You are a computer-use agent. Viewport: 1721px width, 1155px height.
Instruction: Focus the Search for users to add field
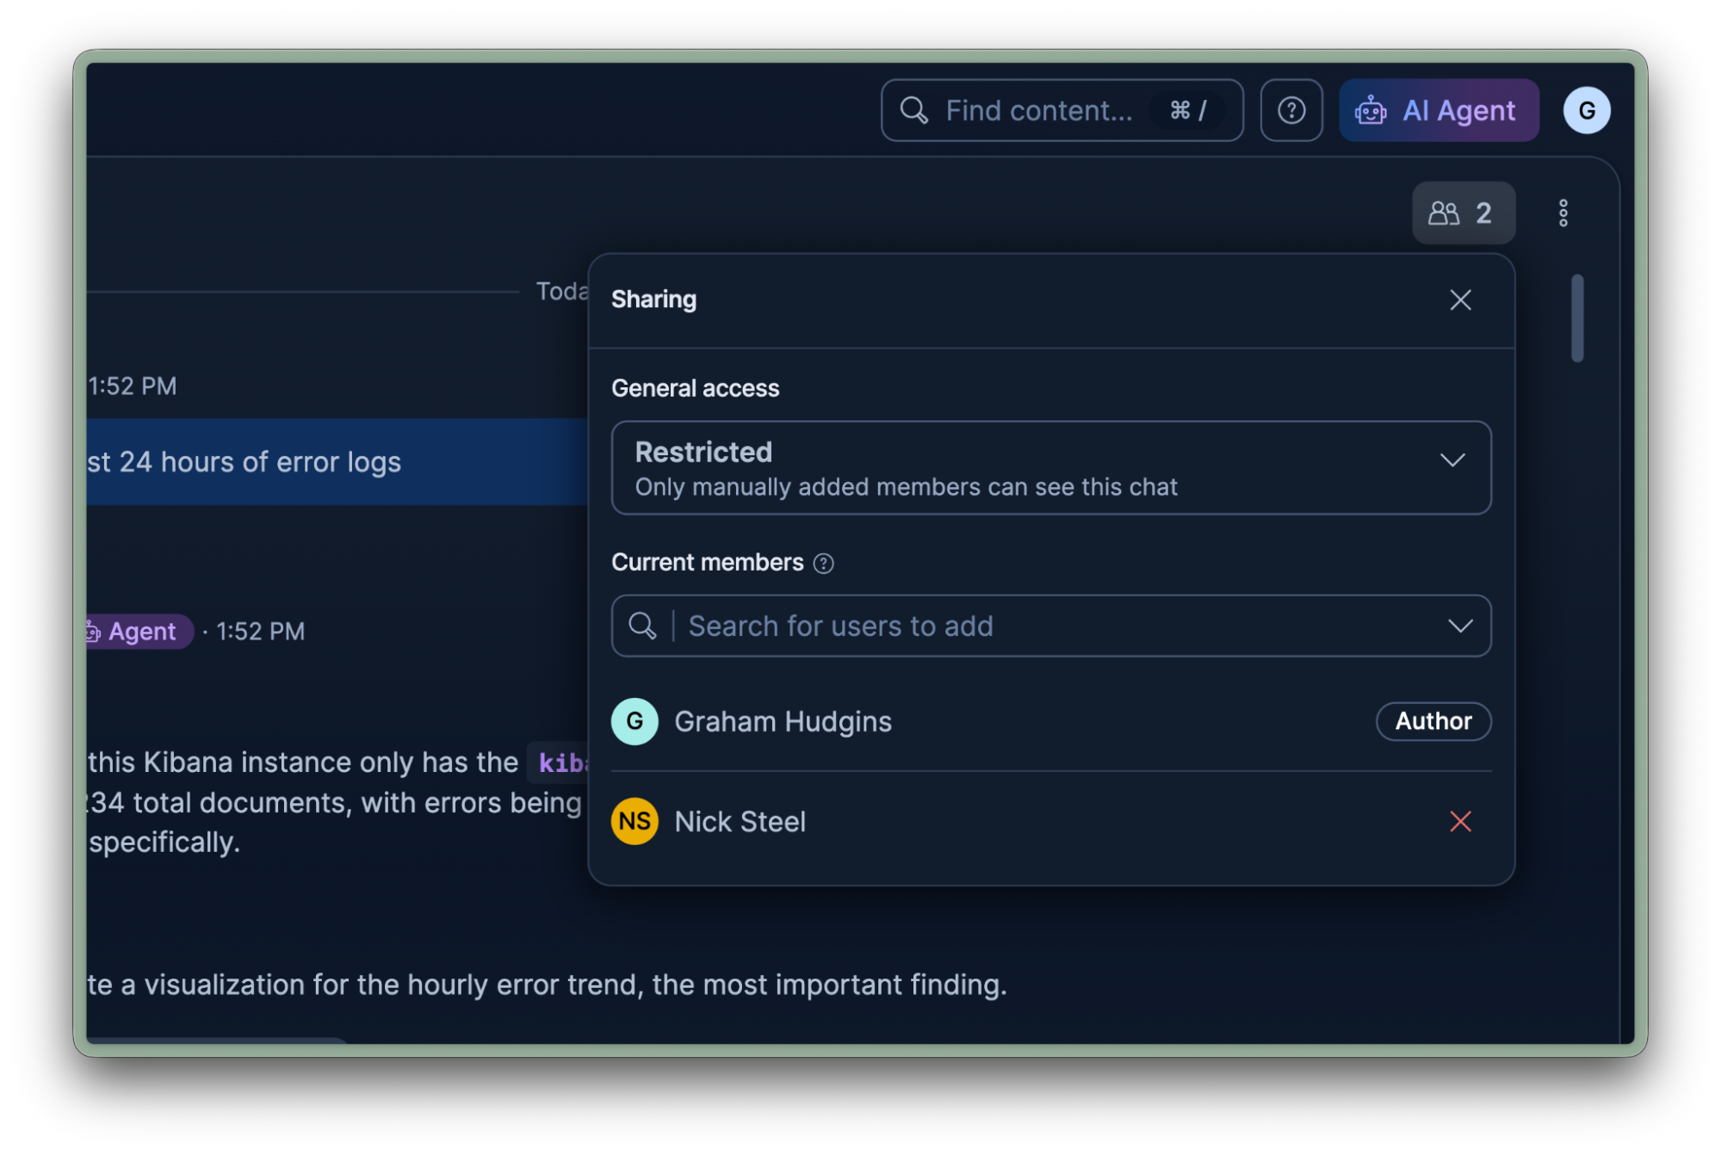(1050, 626)
